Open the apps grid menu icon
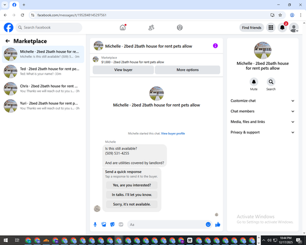This screenshot has width=306, height=245. tap(271, 28)
